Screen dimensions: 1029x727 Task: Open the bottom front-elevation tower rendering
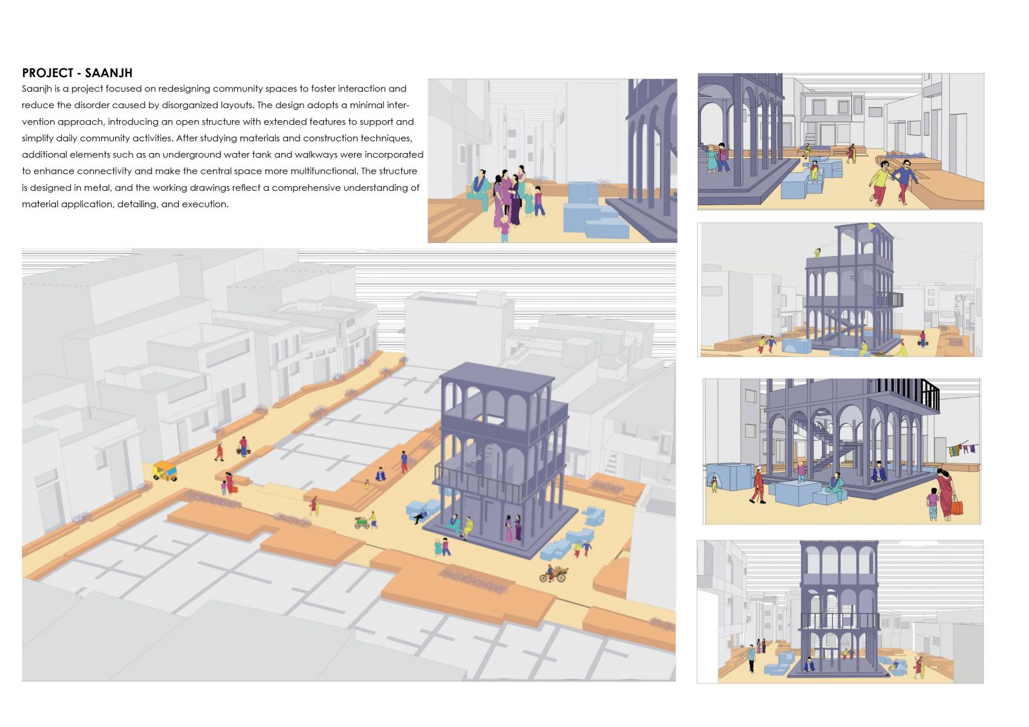tap(840, 612)
